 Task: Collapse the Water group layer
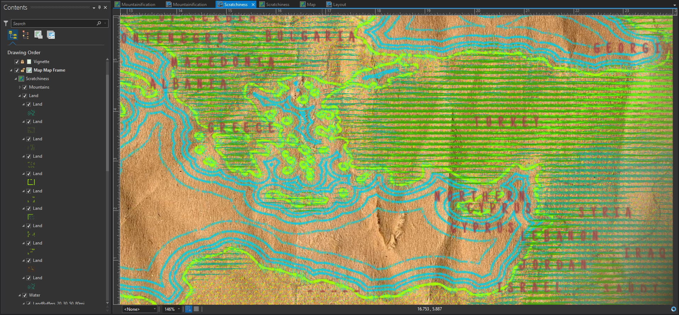tap(20, 295)
